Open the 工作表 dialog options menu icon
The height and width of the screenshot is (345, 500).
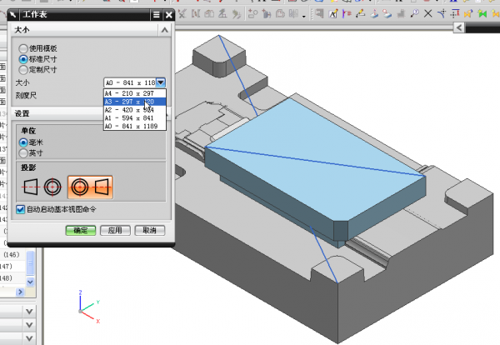156,15
